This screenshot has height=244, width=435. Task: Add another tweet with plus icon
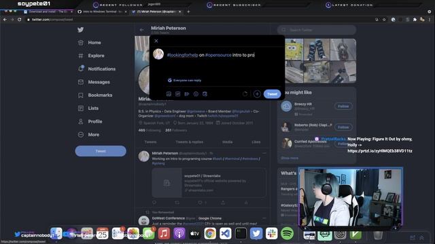point(257,94)
